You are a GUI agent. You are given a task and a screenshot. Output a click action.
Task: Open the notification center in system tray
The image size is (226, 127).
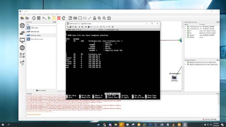(x=222, y=125)
